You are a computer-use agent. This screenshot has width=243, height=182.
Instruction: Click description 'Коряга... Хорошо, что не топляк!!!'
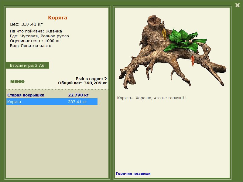click(151, 98)
